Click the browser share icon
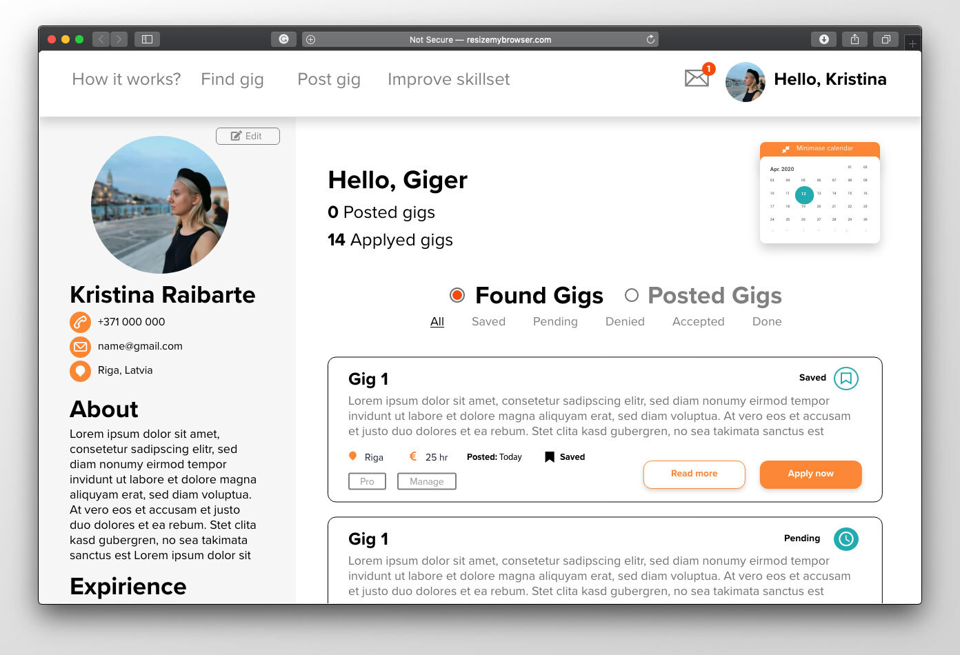 click(854, 39)
